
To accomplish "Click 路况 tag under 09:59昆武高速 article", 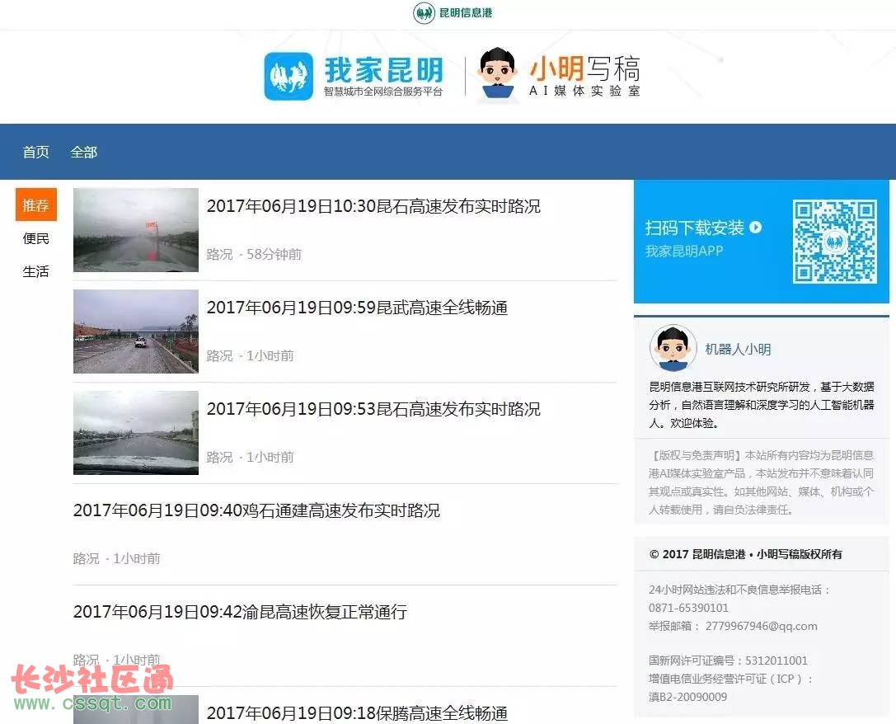I will tap(219, 355).
